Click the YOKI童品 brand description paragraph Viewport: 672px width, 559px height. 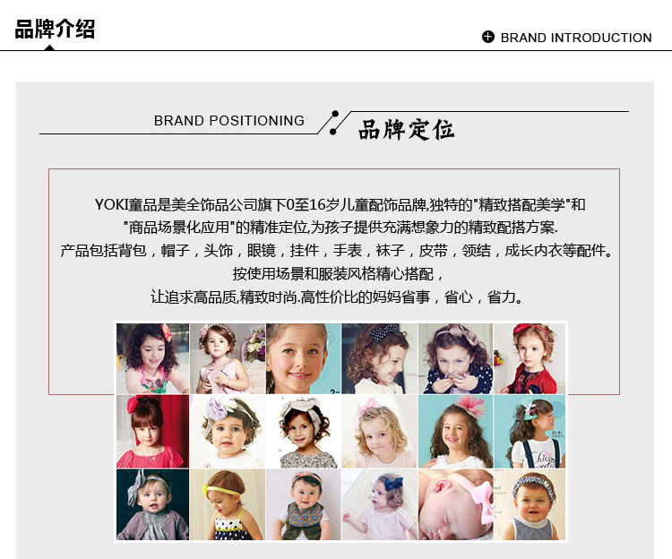pos(336,251)
